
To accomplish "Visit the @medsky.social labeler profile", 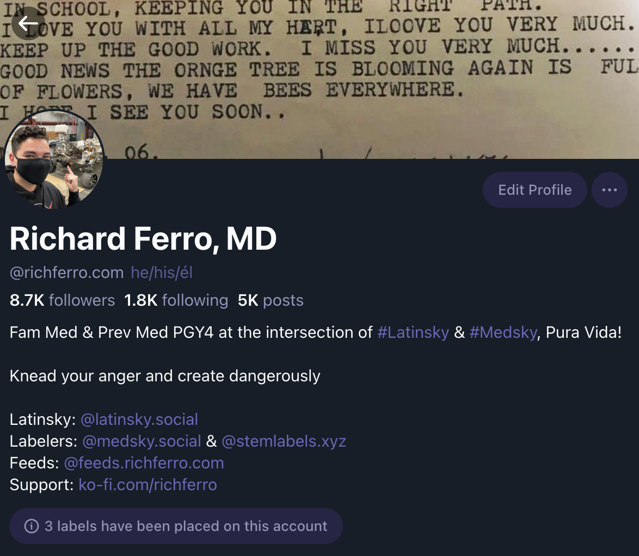I will 142,441.
